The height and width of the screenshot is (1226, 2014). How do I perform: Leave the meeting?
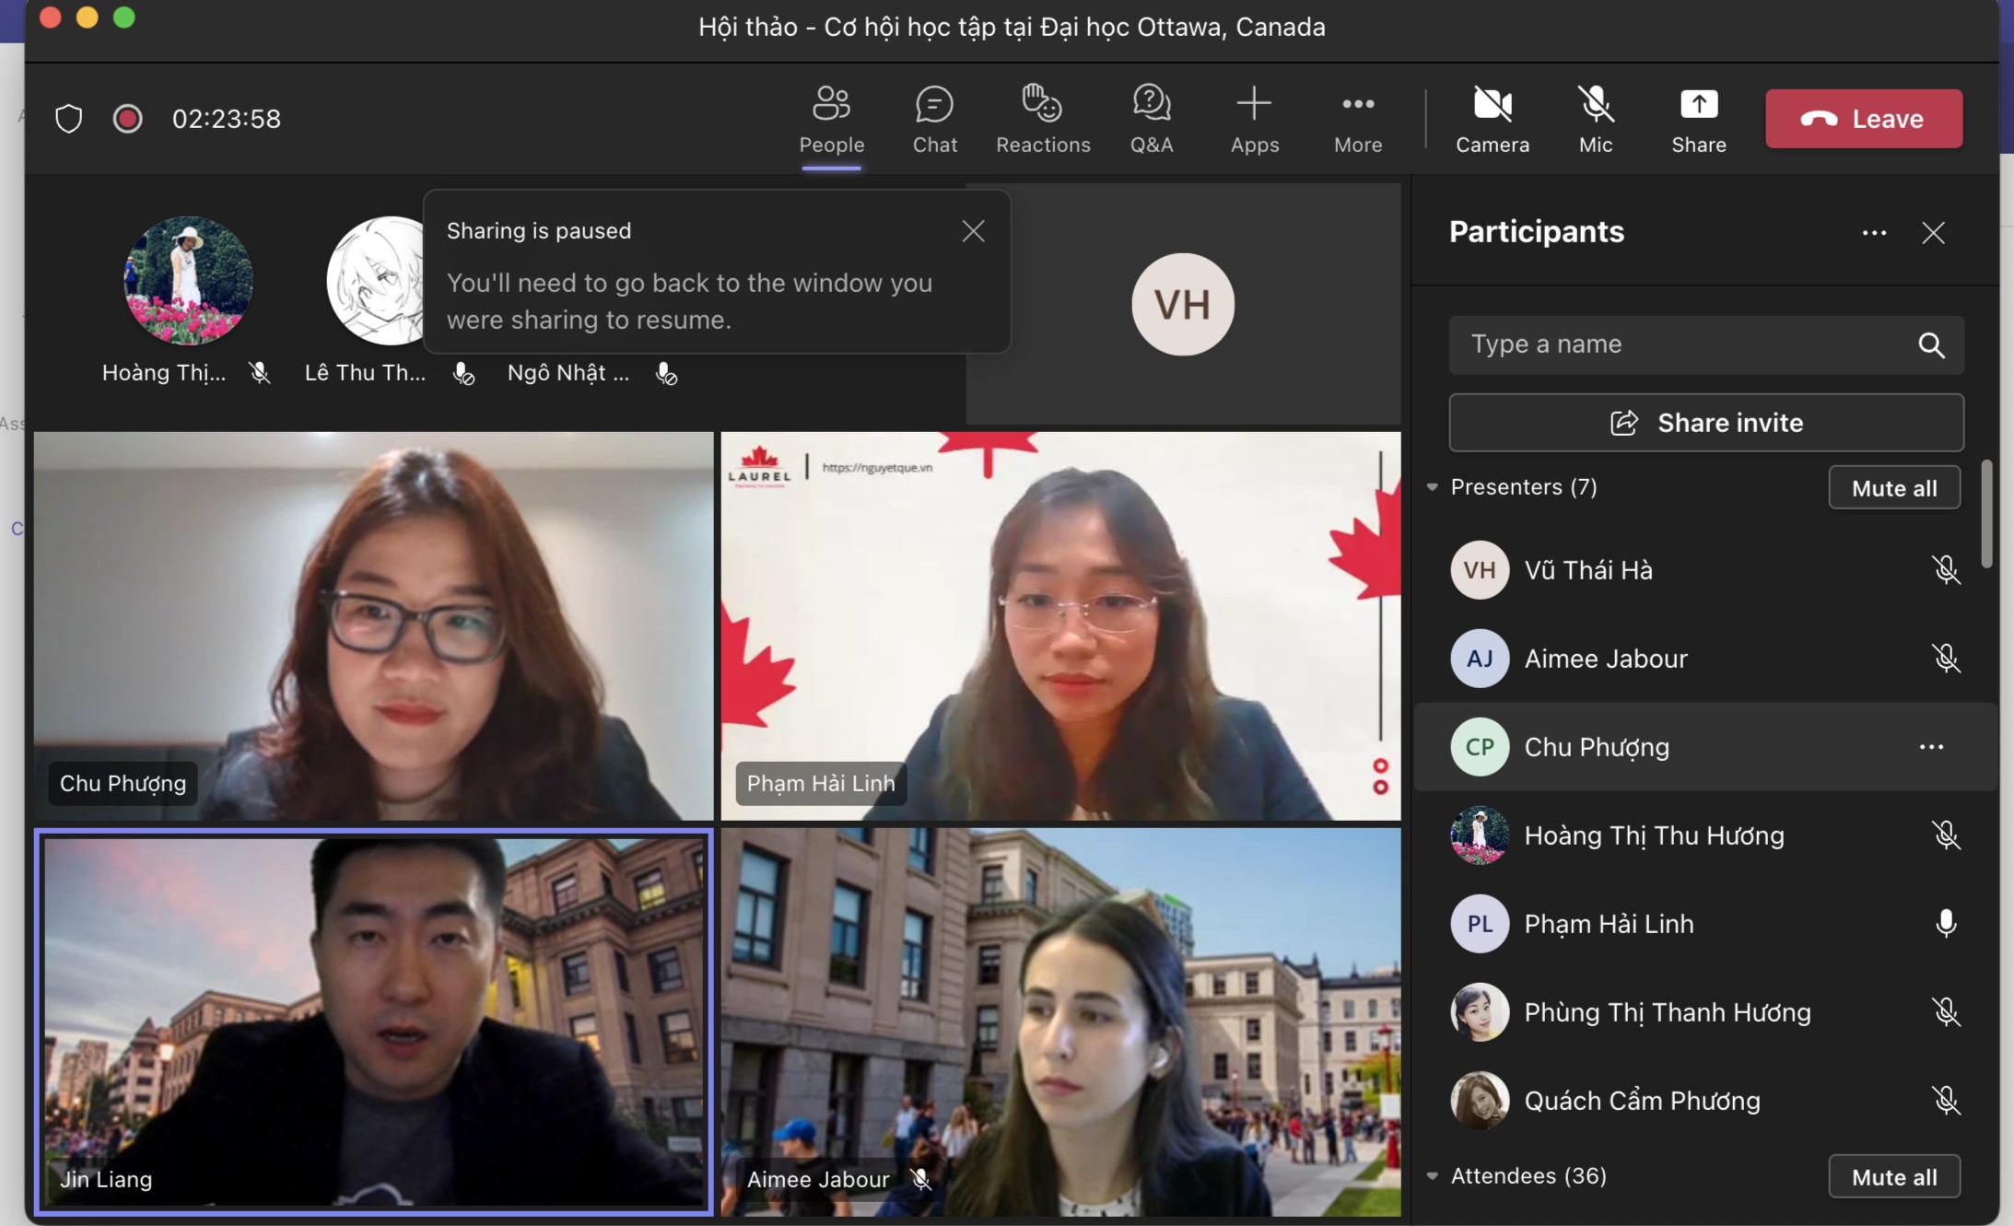[1863, 119]
